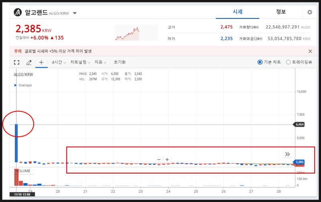Click the high price 2,475 value
The width and height of the screenshot is (321, 202).
(x=226, y=27)
